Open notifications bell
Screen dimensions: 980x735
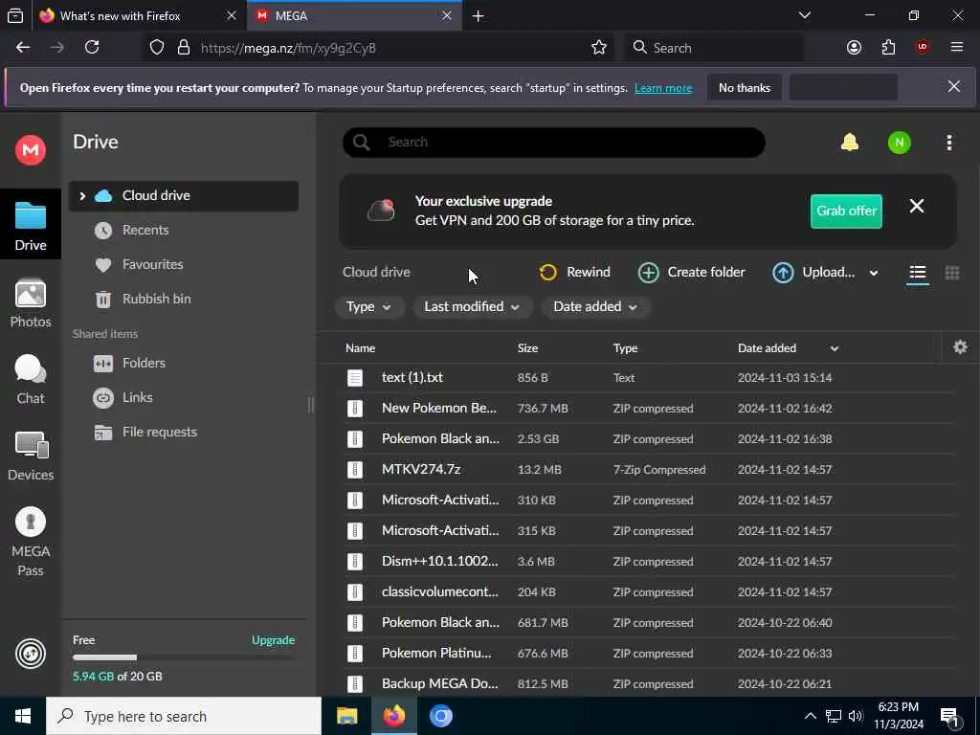click(x=850, y=143)
